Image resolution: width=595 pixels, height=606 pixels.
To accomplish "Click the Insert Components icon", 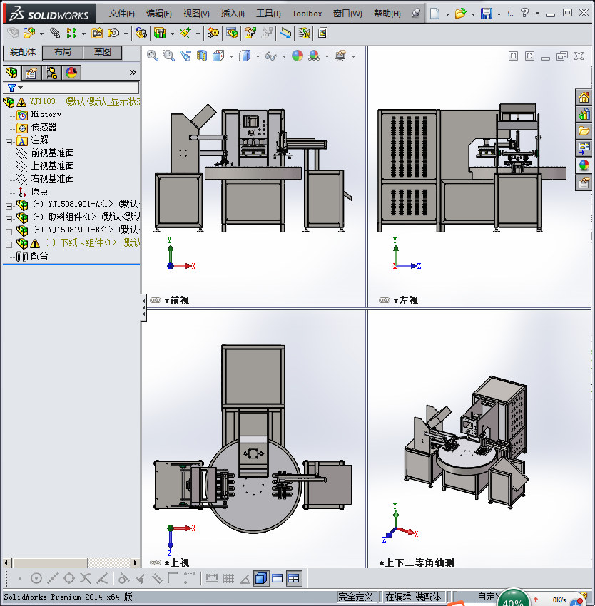I will [29, 34].
